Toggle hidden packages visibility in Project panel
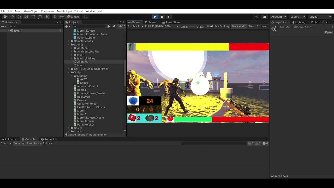334x188 pixels. point(122,26)
